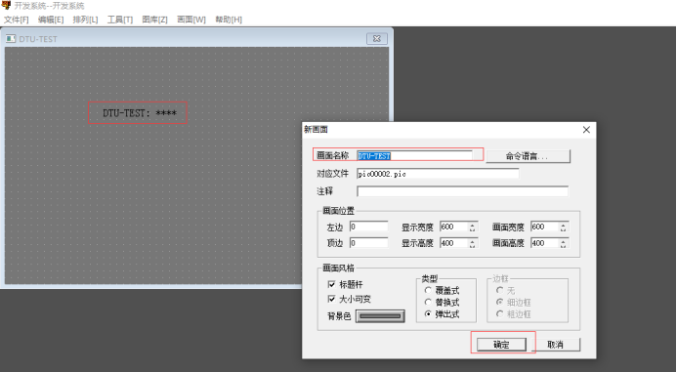Select the 细边框 border radio button
Screen dimensions: 677x372
pos(499,302)
